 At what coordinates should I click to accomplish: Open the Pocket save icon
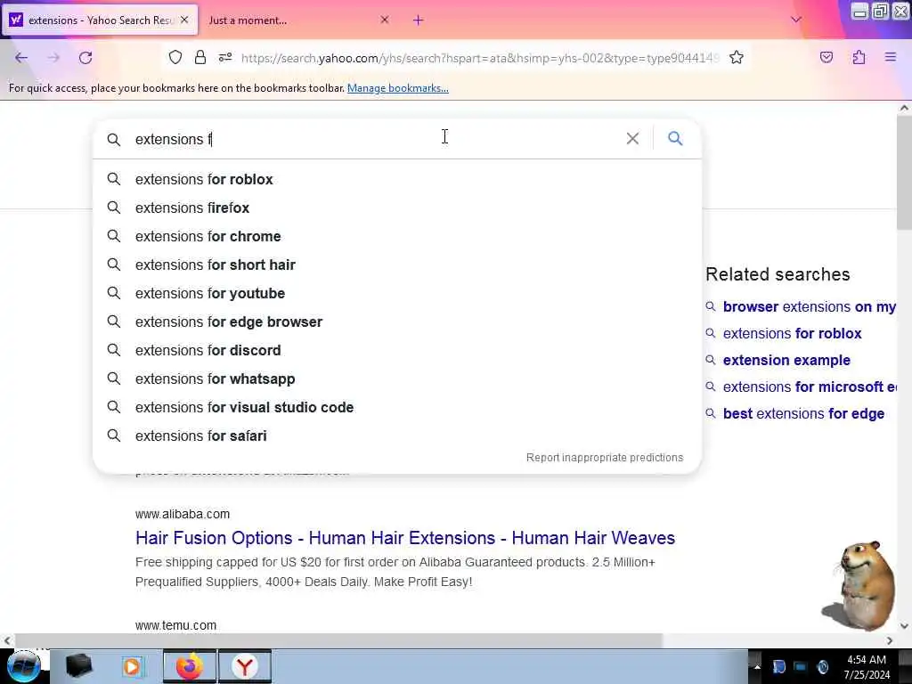click(826, 57)
